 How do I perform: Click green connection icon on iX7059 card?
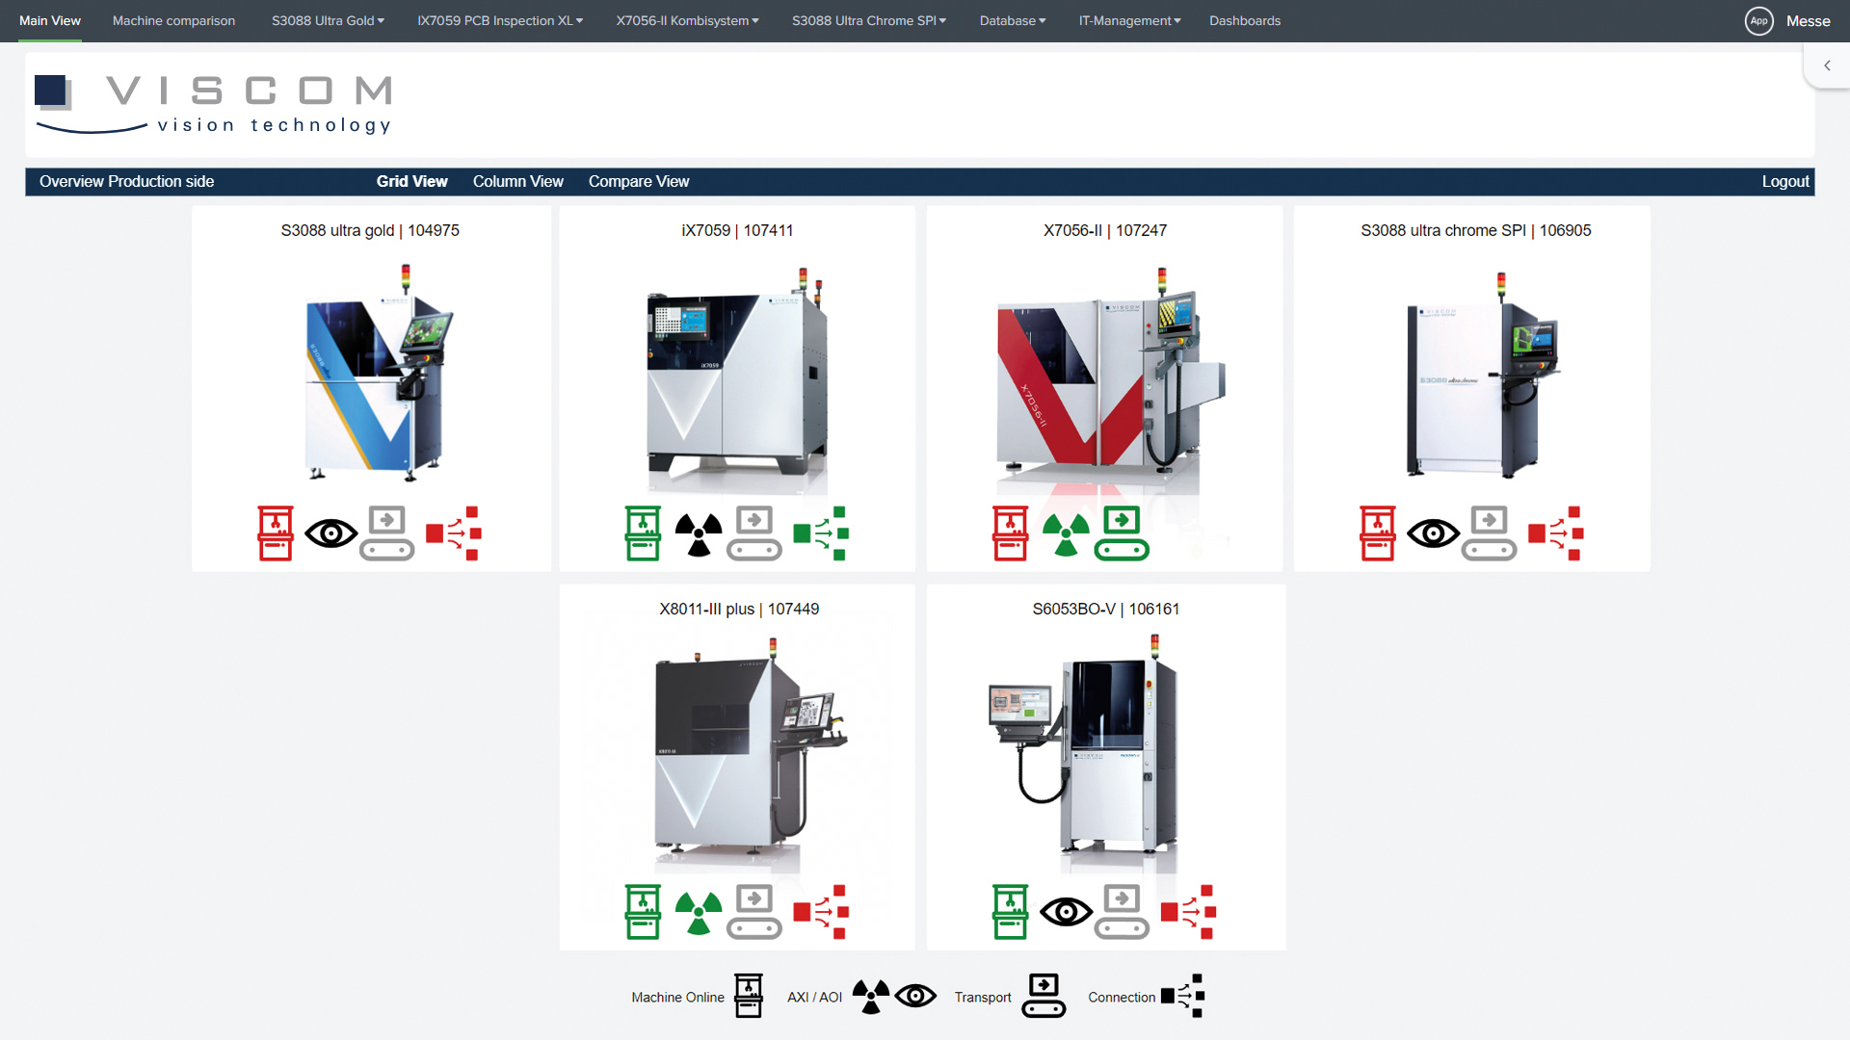point(821,533)
